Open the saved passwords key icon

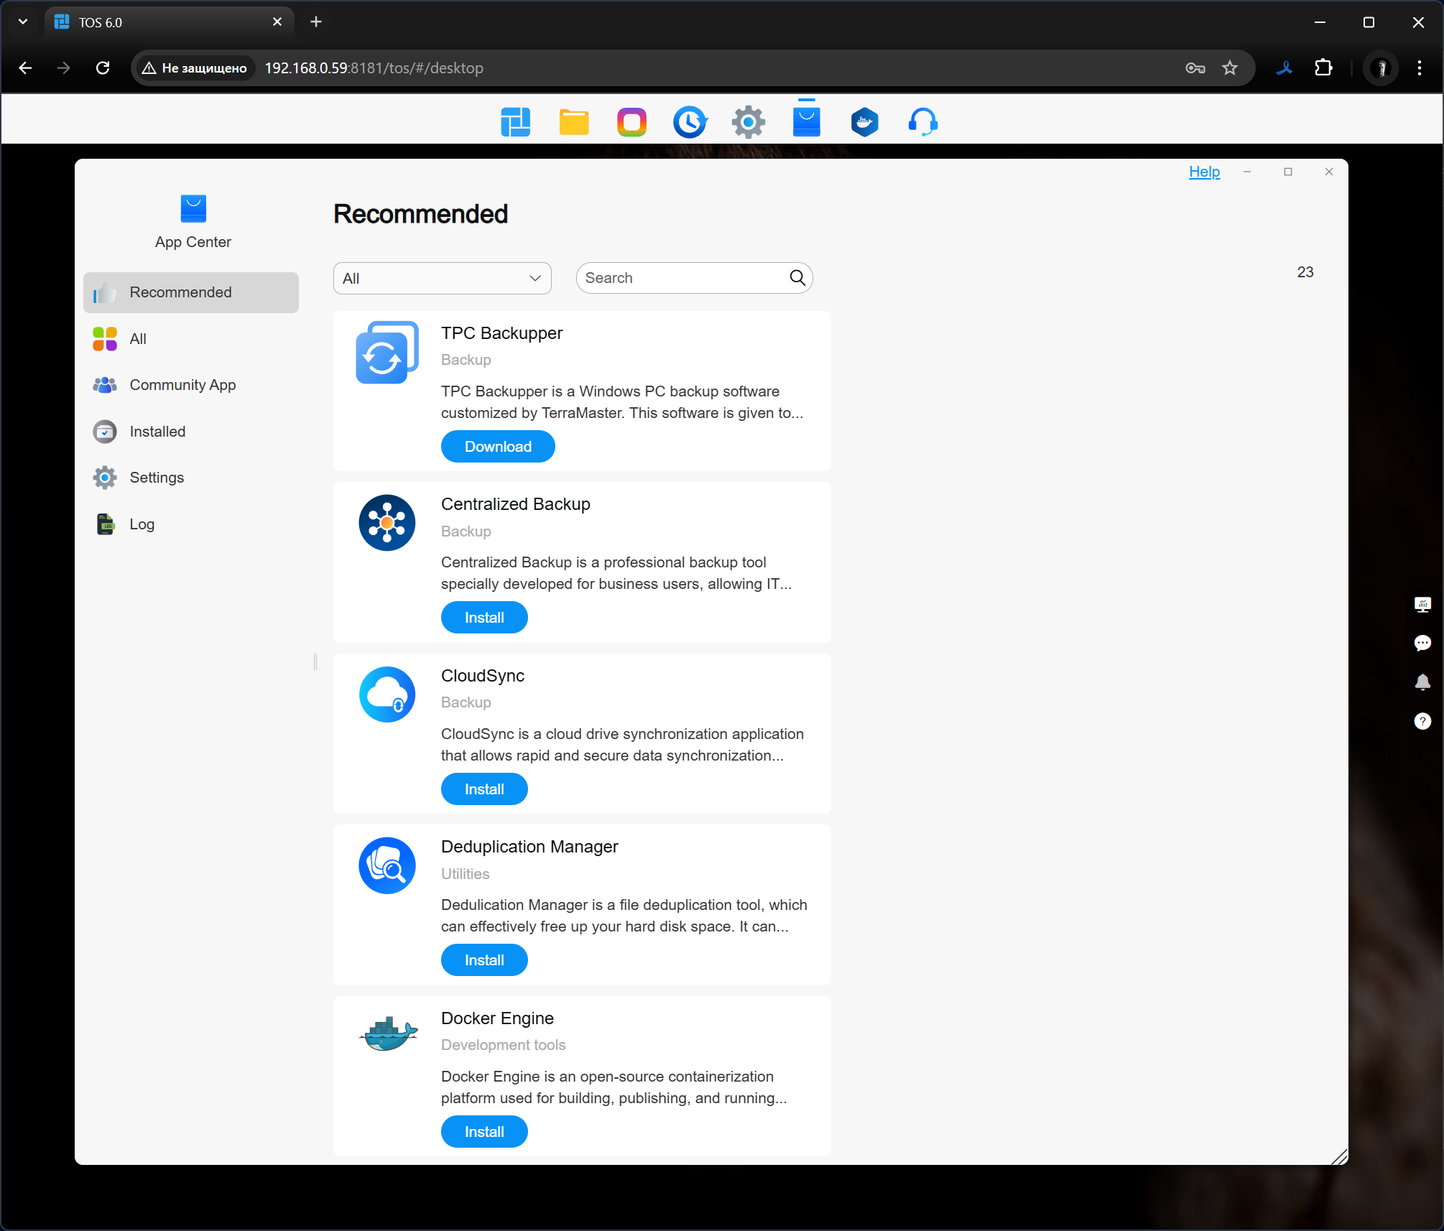pos(1195,68)
